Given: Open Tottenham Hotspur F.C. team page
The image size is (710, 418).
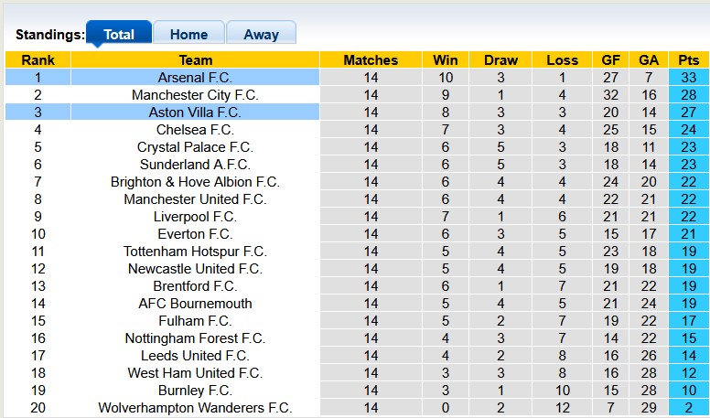Looking at the screenshot, I should pyautogui.click(x=195, y=252).
